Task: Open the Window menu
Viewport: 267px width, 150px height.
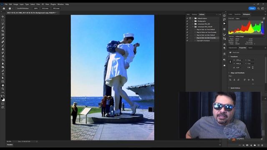Action: coord(60,4)
